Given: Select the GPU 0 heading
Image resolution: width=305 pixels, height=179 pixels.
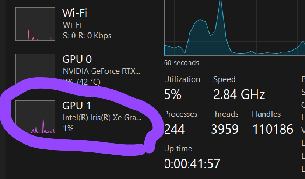Looking at the screenshot, I should point(77,59).
